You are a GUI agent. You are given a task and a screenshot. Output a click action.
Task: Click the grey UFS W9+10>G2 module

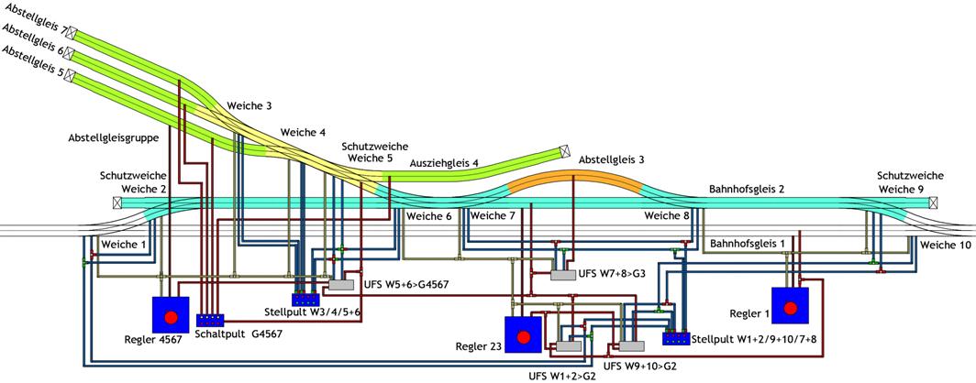point(631,347)
